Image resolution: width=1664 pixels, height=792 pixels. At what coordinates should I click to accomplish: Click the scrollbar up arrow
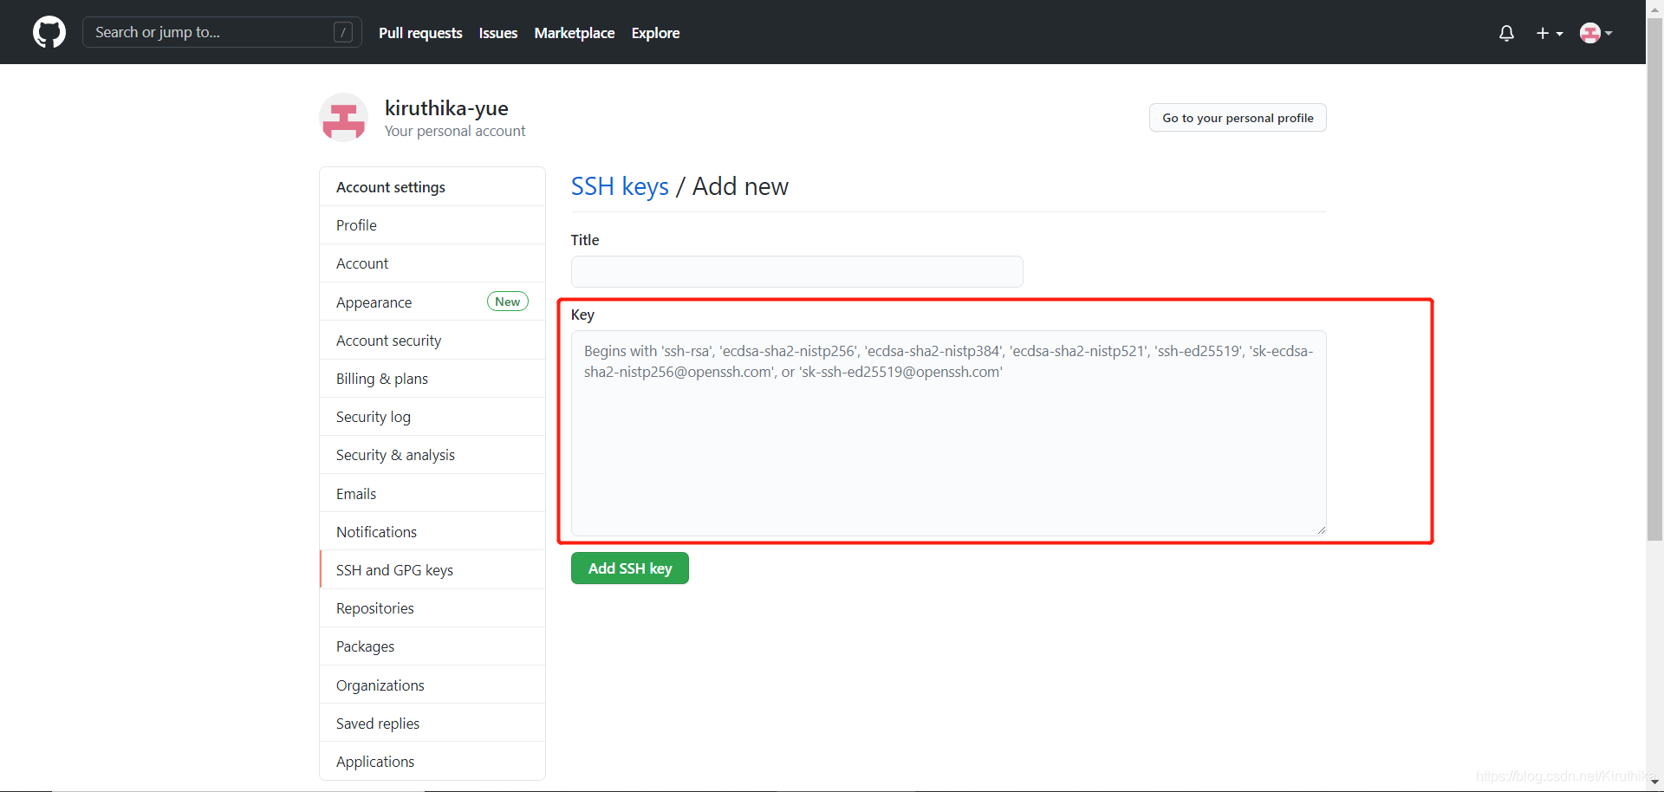pyautogui.click(x=1654, y=8)
